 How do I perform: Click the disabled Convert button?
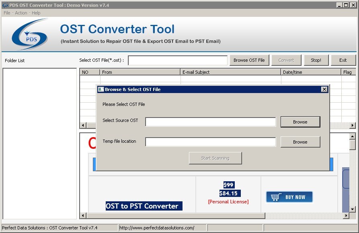(x=286, y=60)
